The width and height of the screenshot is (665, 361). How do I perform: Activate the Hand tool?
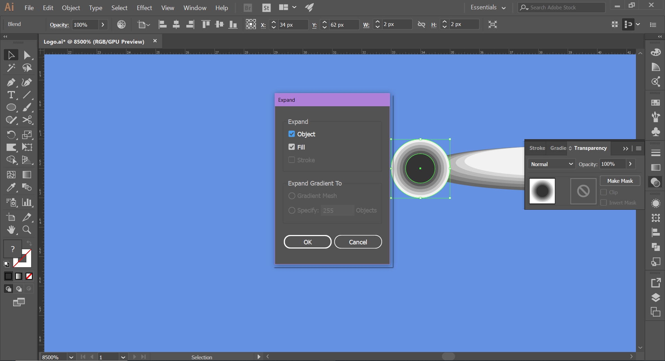click(x=11, y=229)
